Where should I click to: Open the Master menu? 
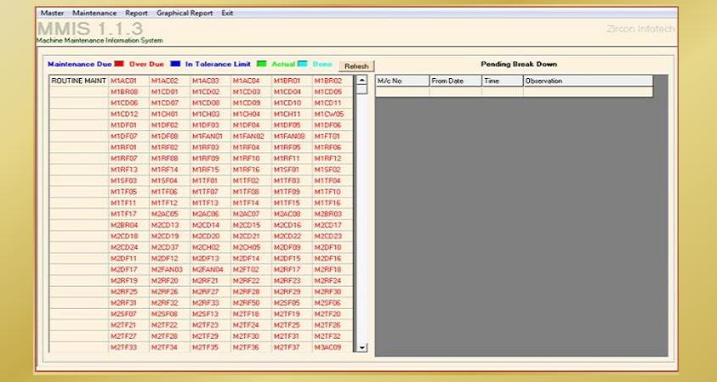point(52,14)
